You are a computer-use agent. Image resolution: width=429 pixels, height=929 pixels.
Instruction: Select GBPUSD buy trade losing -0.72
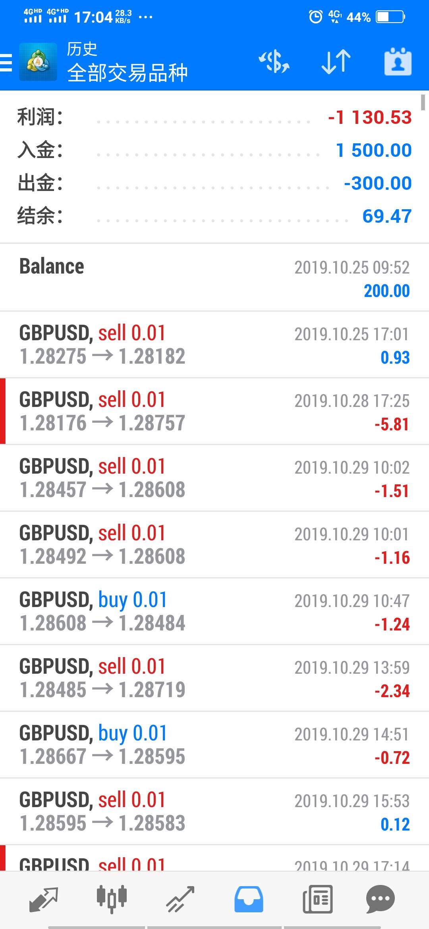coord(214,745)
